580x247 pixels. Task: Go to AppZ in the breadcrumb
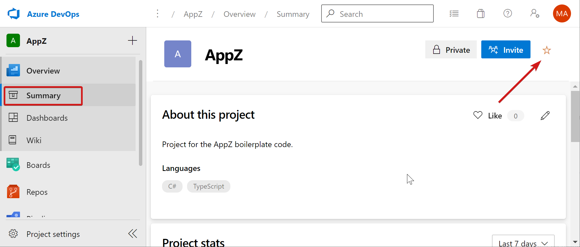193,14
